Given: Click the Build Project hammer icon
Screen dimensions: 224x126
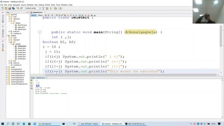Looking at the screenshot, I should [43, 8].
